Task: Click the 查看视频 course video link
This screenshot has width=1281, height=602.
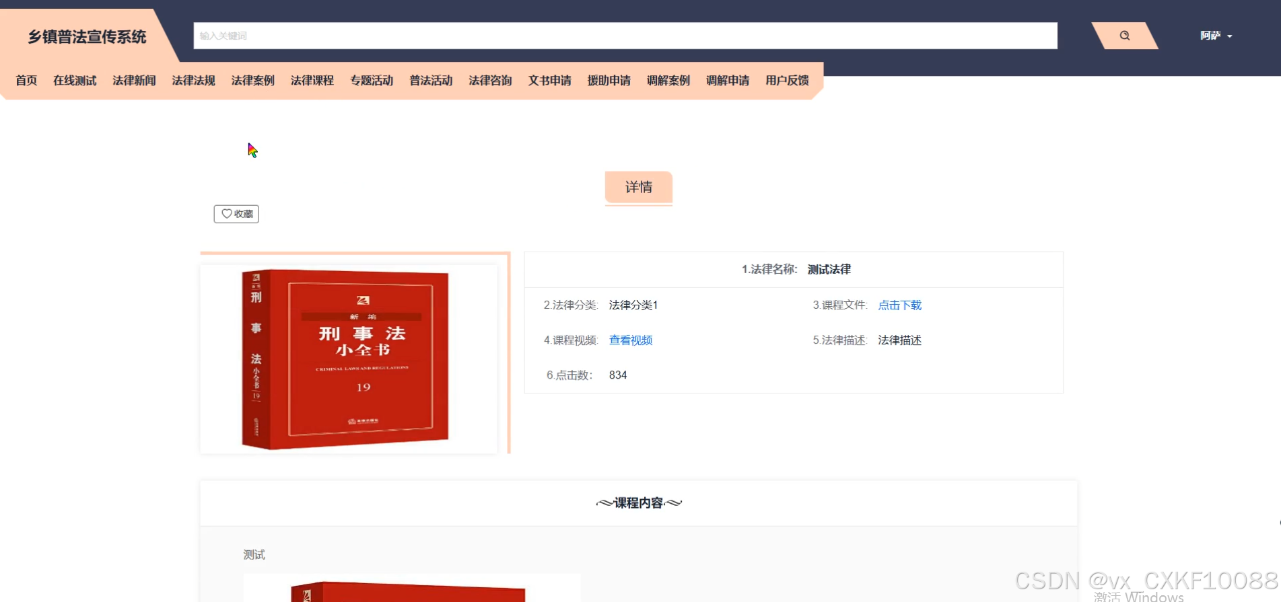Action: point(631,340)
